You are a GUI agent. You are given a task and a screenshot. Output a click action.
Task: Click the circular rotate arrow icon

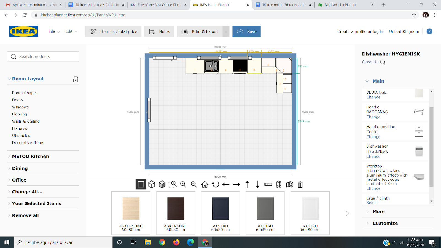tap(215, 184)
